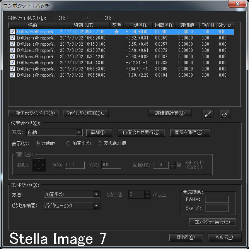Click the comet alignment icon button
The height and width of the screenshot is (249, 249).
tap(225, 114)
